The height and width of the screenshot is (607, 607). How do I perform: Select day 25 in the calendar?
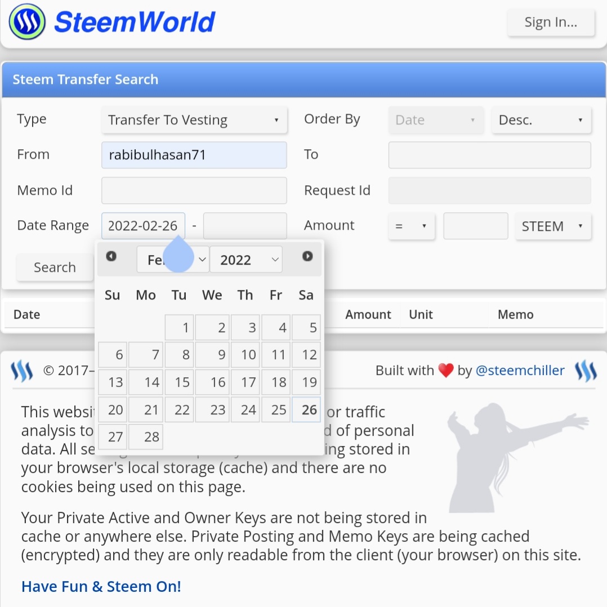click(x=276, y=409)
